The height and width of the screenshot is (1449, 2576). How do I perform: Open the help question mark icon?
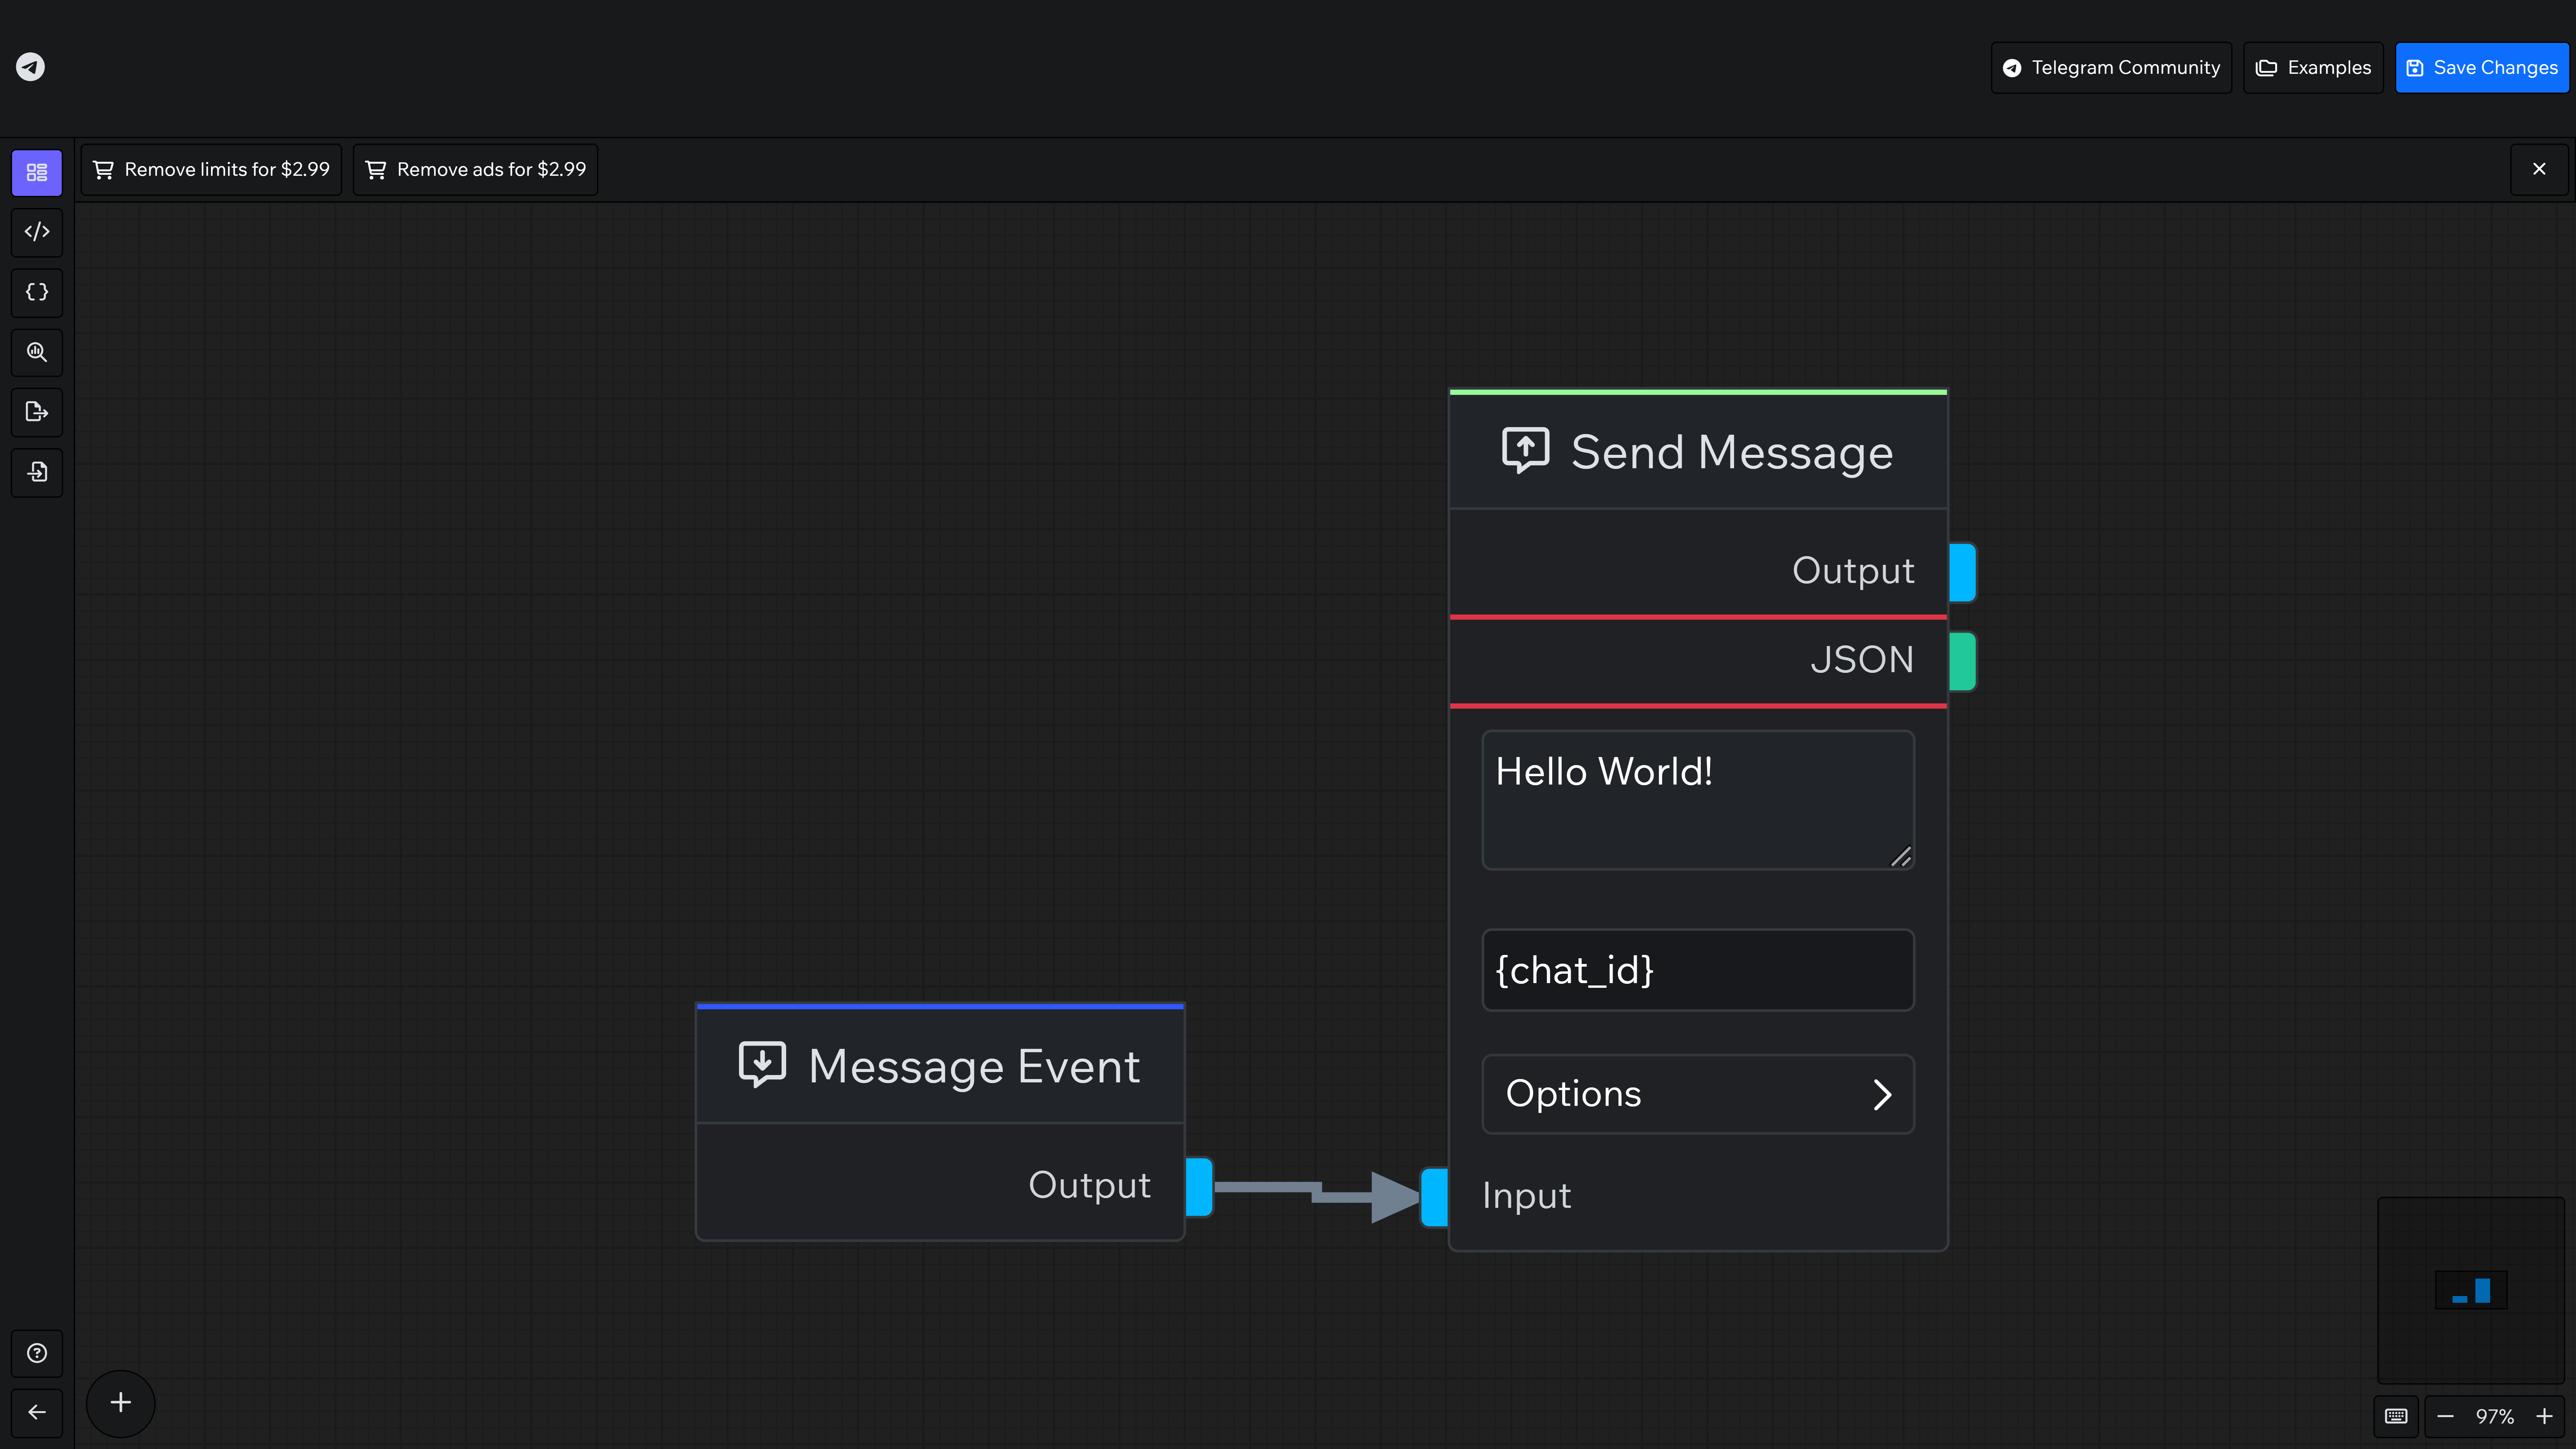tap(37, 1353)
